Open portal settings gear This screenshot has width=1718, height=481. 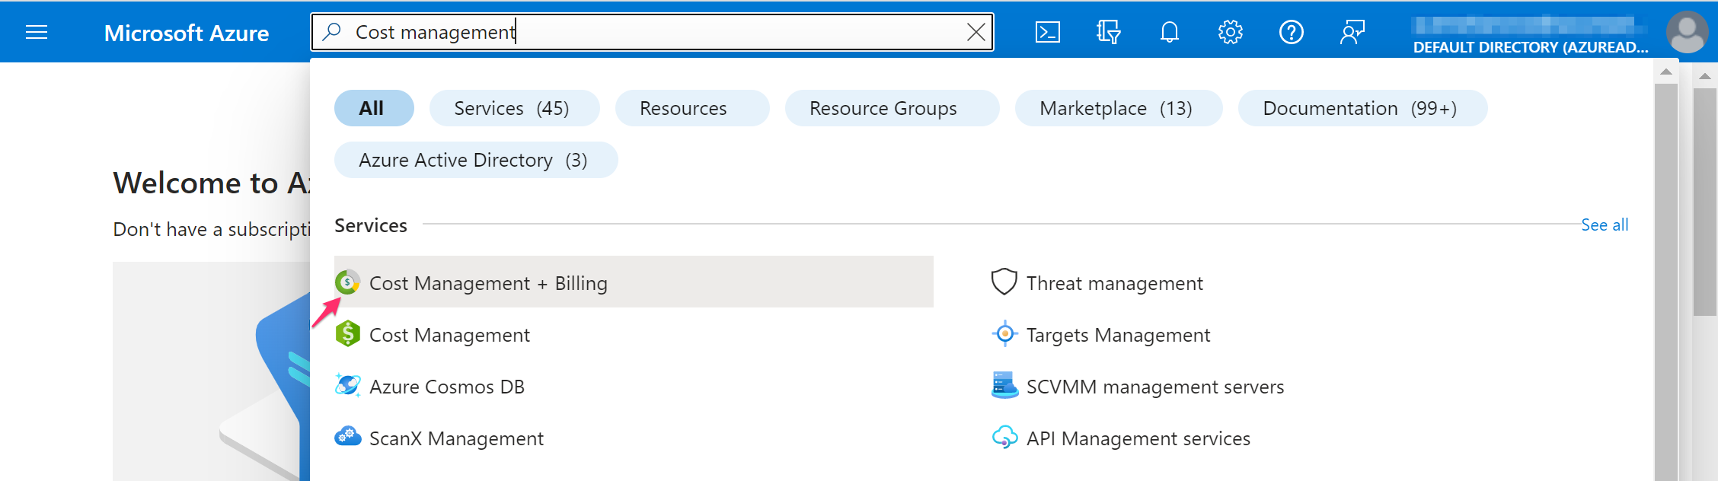tap(1230, 32)
